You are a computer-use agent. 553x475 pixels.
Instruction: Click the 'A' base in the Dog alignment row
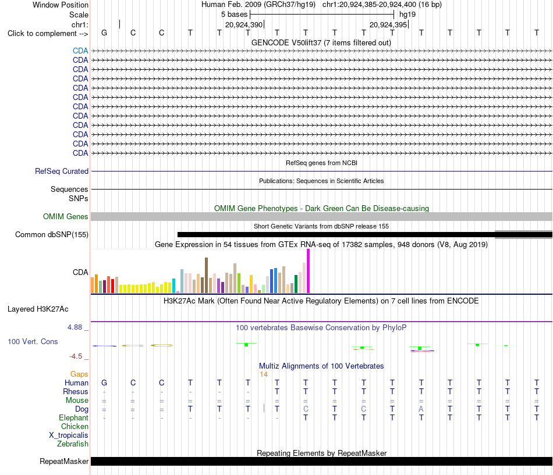[421, 409]
